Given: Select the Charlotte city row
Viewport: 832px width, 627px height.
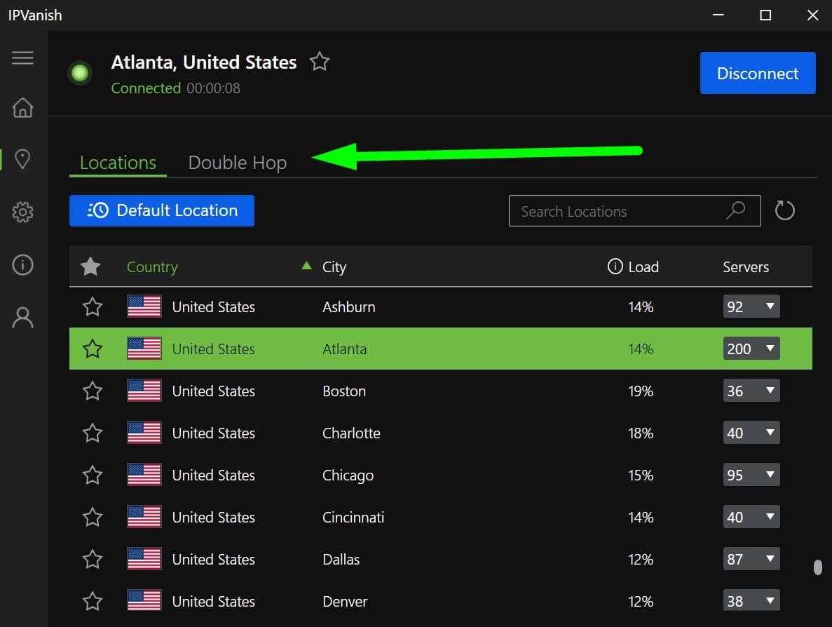Looking at the screenshot, I should coord(440,433).
